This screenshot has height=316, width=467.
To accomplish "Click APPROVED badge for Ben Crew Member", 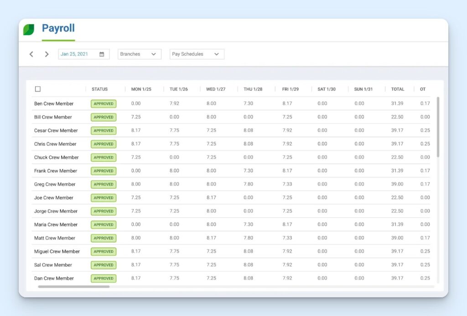I will pos(104,104).
